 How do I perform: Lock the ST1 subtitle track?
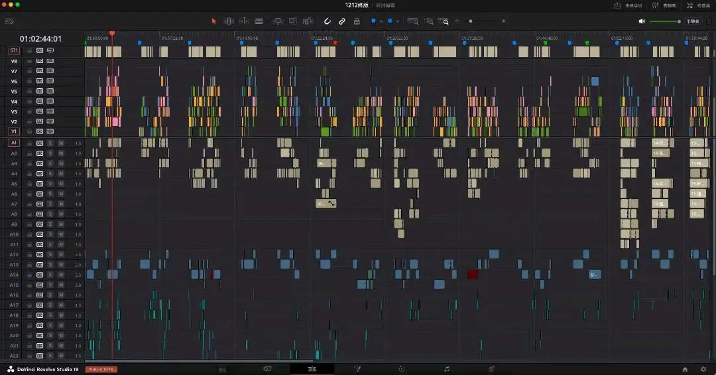(x=29, y=50)
